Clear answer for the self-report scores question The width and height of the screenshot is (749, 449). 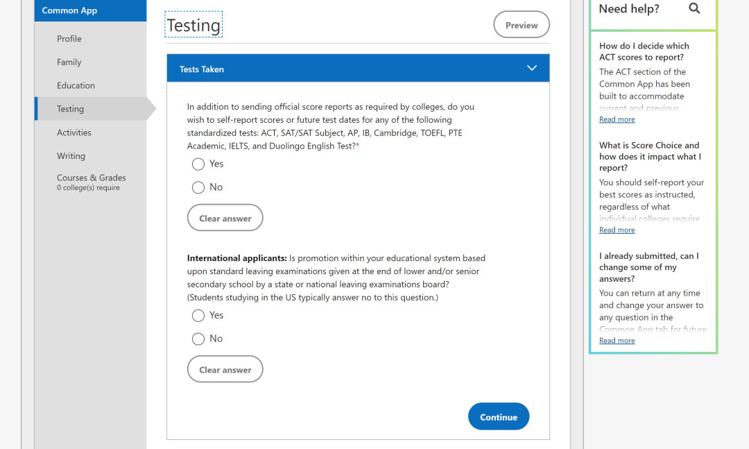pyautogui.click(x=225, y=218)
